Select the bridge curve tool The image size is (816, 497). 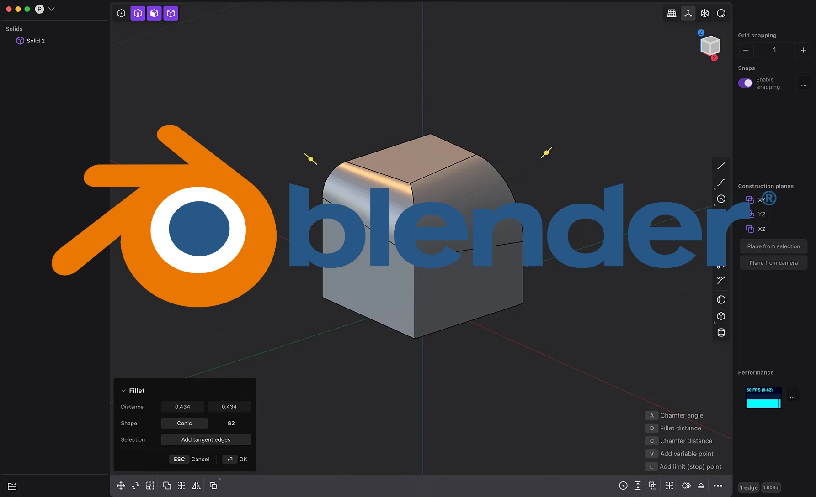pyautogui.click(x=721, y=280)
